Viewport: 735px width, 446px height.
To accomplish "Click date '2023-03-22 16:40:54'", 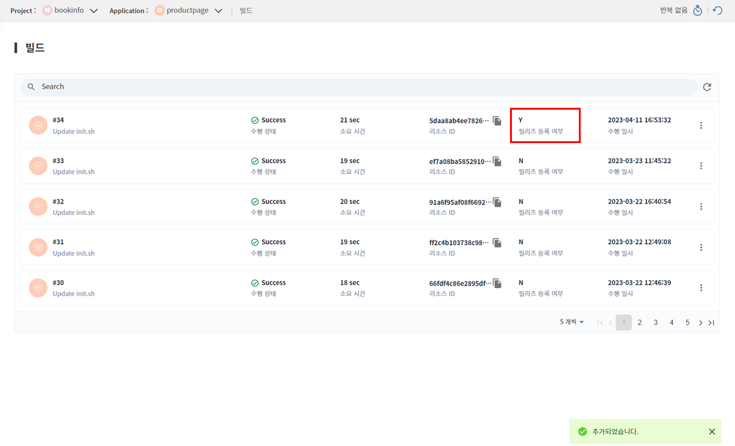I will 640,201.
